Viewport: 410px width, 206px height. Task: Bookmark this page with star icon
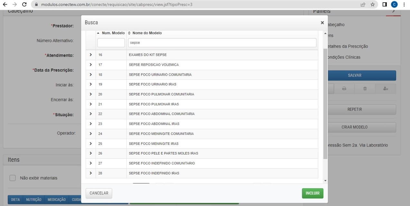(373, 5)
